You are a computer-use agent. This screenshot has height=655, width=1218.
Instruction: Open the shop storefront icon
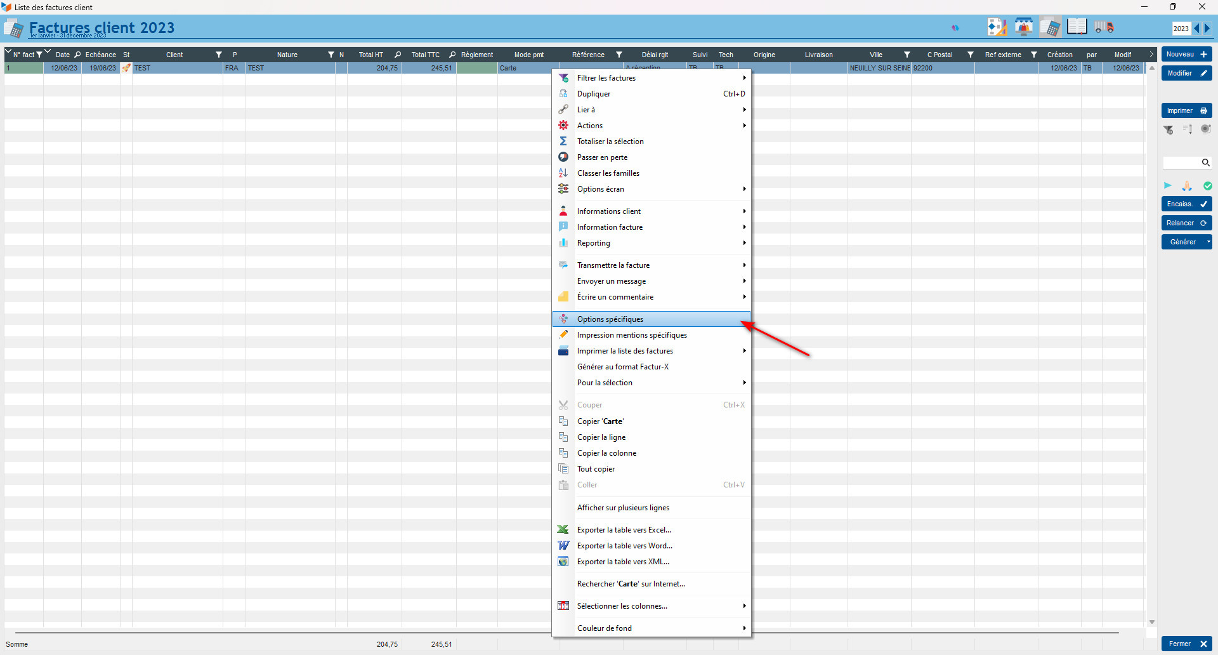coord(1023,27)
